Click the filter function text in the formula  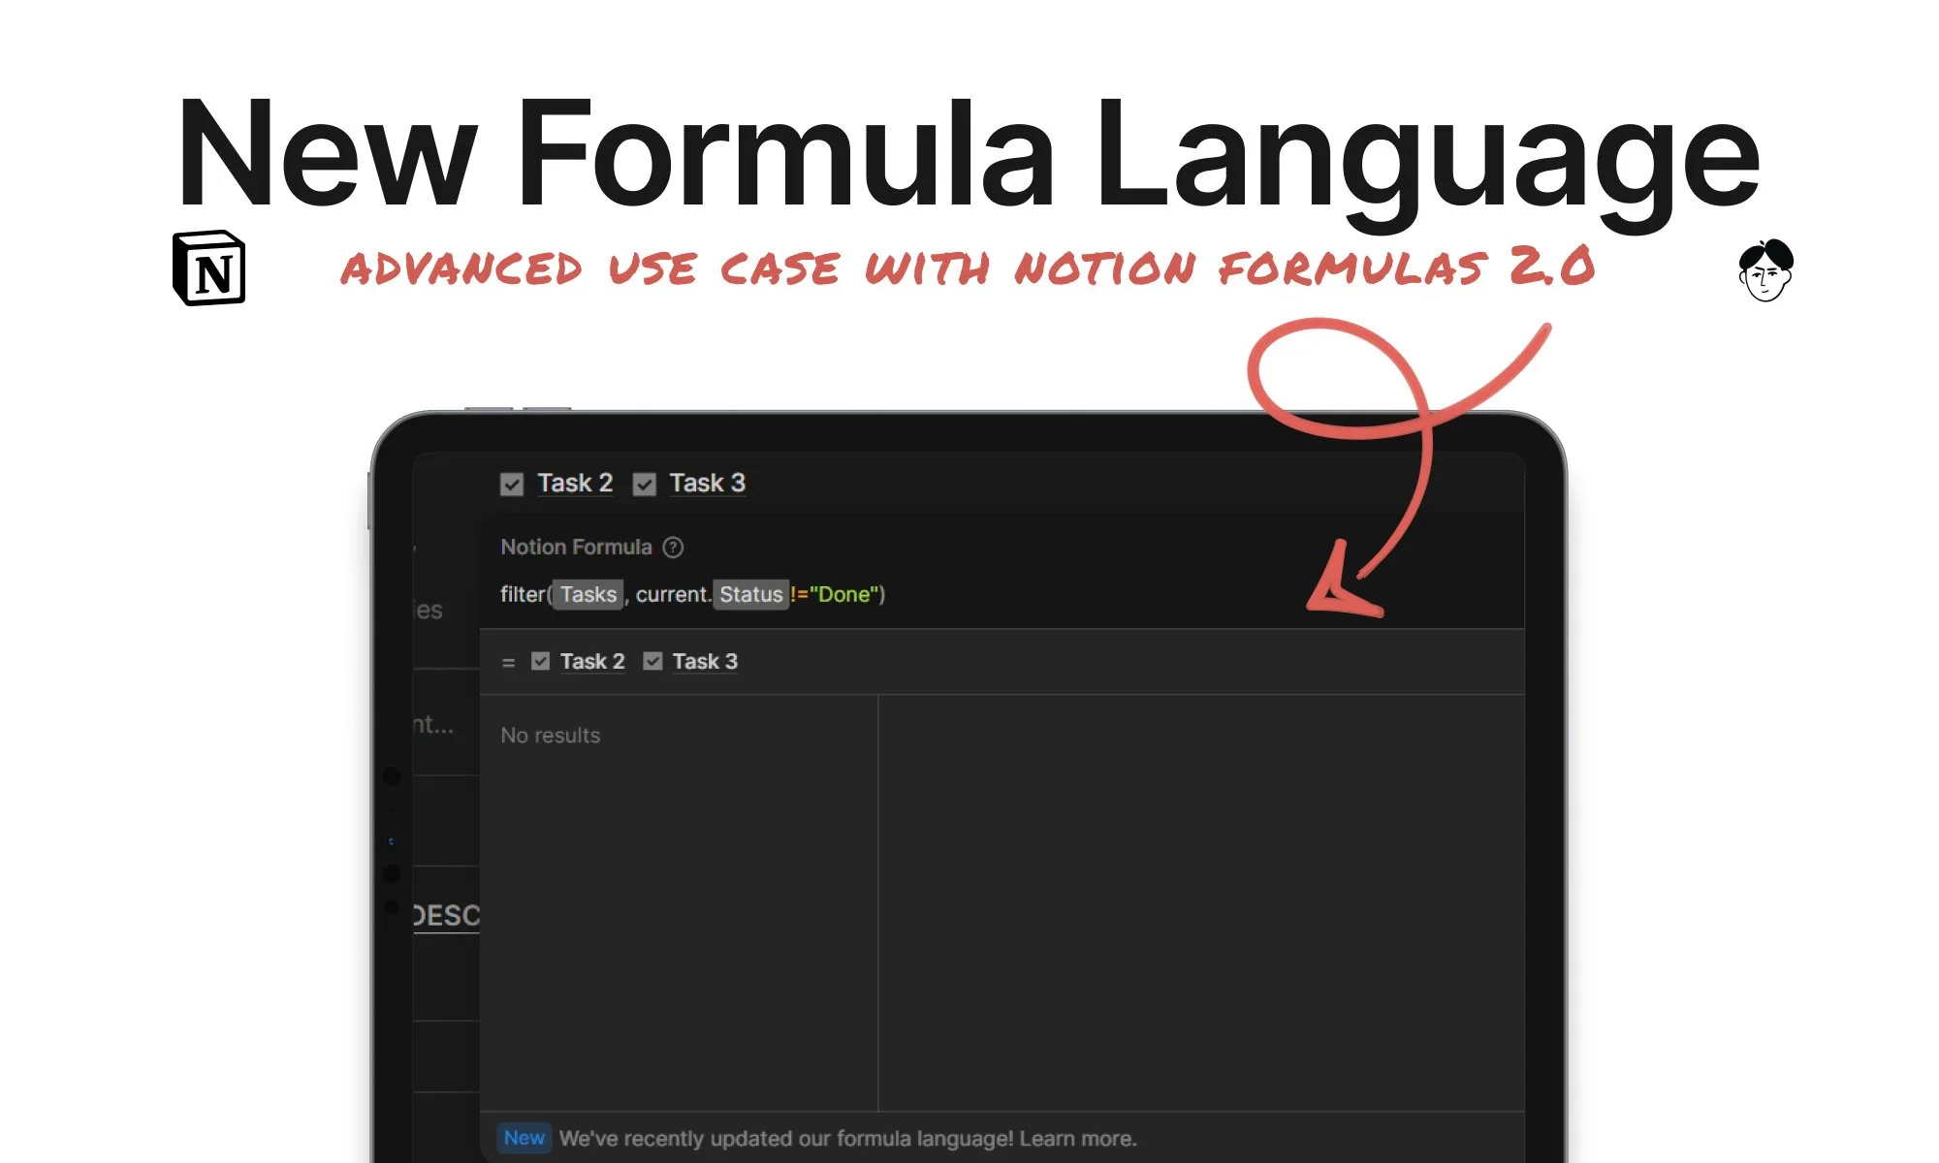pos(522,594)
